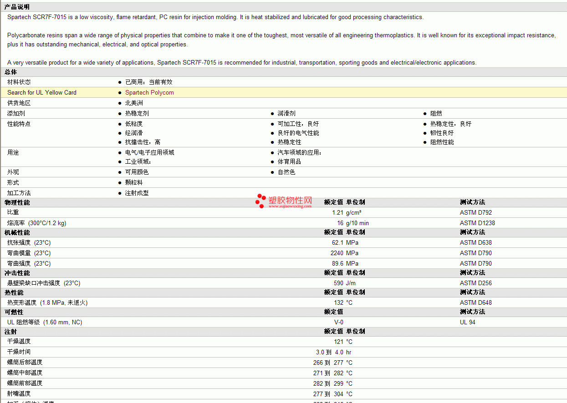567x403 pixels.
Task: Click the Search for UL Yellow Card label
Action: point(42,92)
